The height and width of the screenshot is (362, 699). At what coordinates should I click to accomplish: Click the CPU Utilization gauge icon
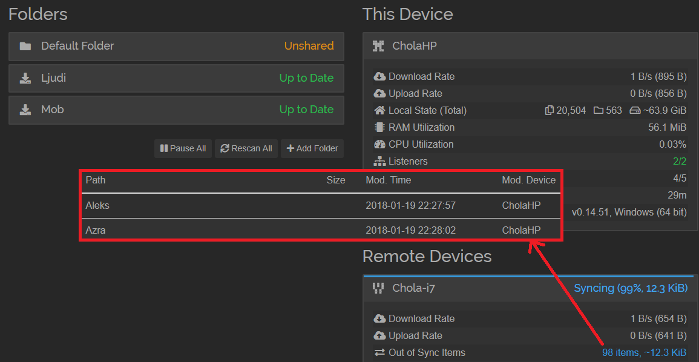point(379,145)
